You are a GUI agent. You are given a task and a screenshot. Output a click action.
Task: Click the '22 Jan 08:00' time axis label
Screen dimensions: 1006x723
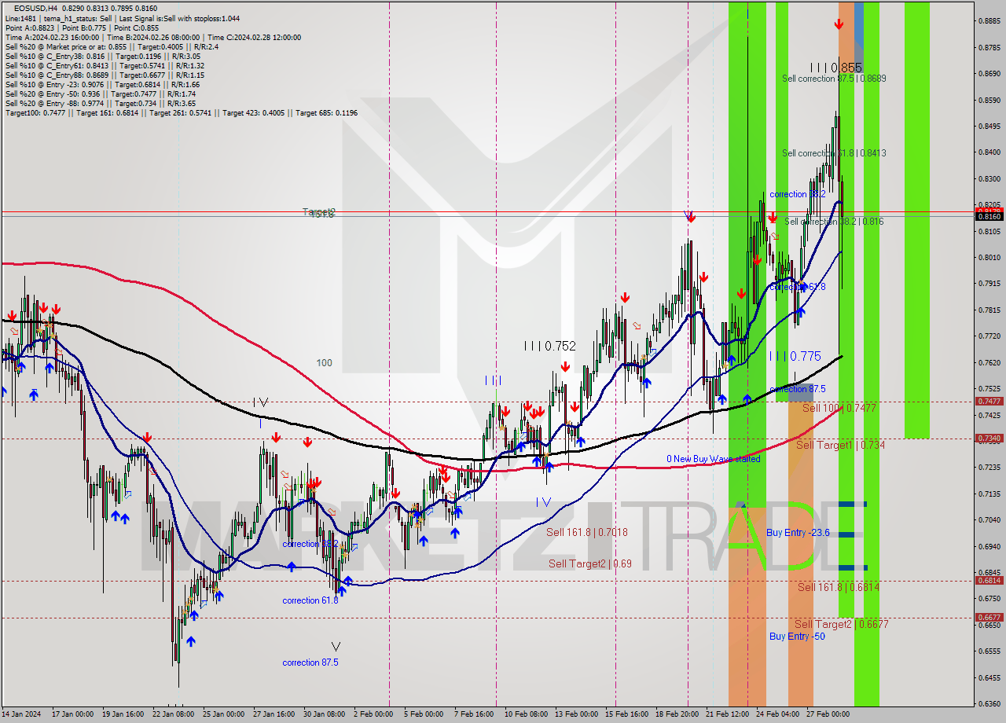(174, 714)
